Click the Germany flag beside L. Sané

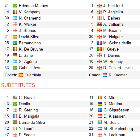click(x=15, y=55)
